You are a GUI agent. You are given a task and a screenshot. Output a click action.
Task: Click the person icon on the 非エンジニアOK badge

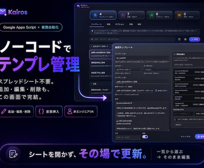[x=70, y=111]
